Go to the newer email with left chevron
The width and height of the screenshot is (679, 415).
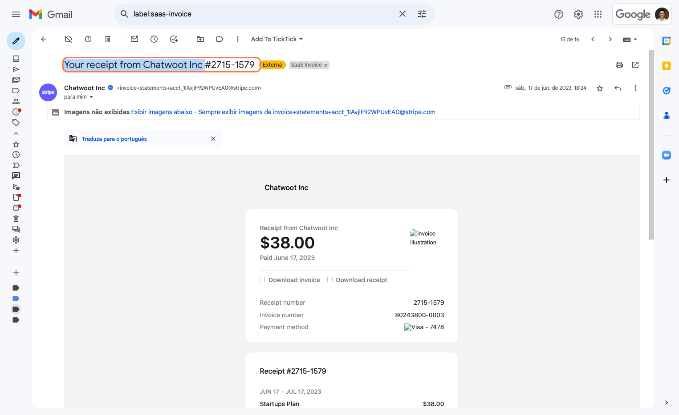[593, 39]
